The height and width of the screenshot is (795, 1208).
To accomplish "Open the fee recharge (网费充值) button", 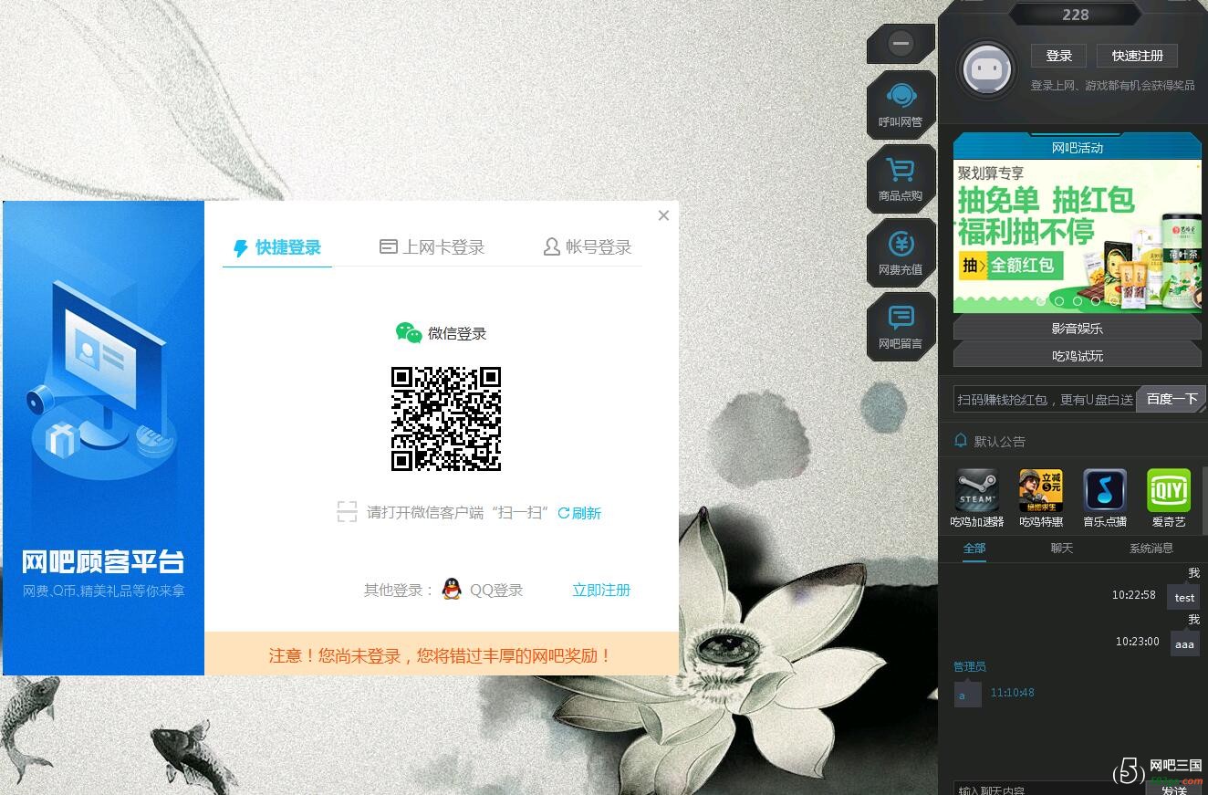I will 901,253.
